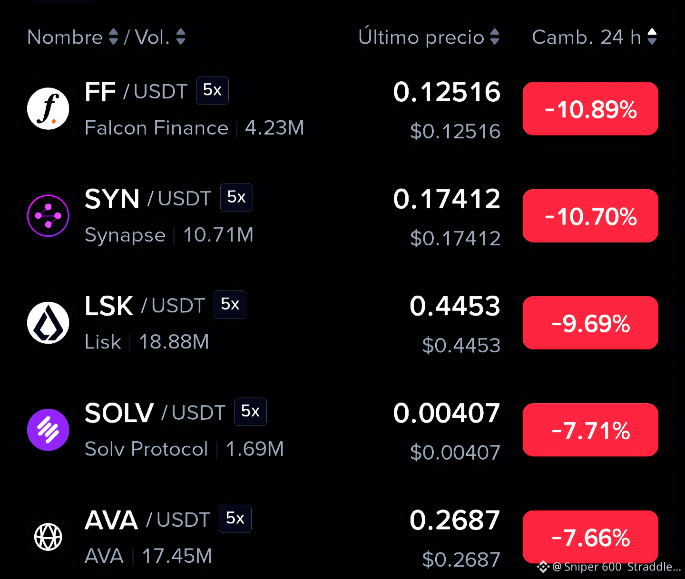
Task: Click the 5x leverage badge for SOLV
Action: [250, 411]
